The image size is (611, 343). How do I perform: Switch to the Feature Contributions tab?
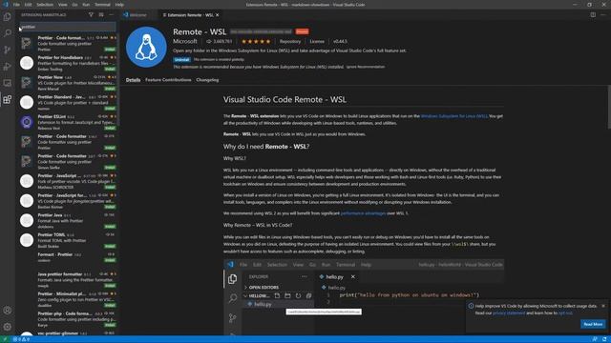click(168, 80)
